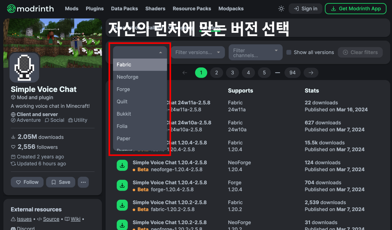This screenshot has height=230, width=392.
Task: Jump to last page 94
Action: [292, 73]
